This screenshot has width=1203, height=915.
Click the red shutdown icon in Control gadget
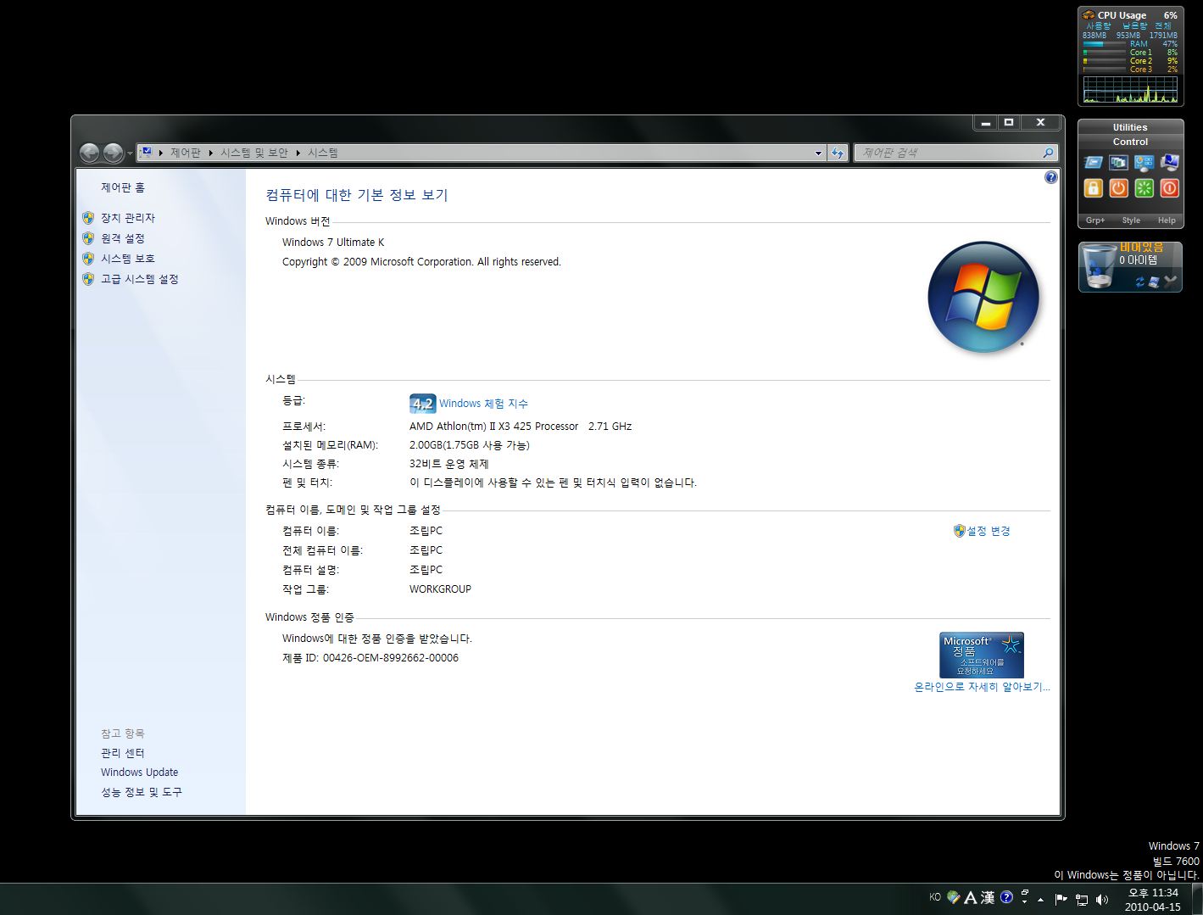point(1169,188)
